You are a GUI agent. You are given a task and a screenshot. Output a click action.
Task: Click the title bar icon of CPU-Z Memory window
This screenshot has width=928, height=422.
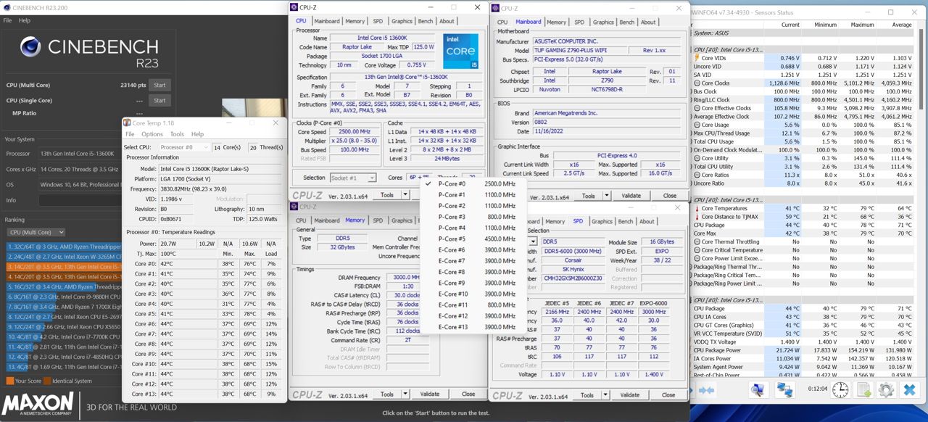pos(294,207)
